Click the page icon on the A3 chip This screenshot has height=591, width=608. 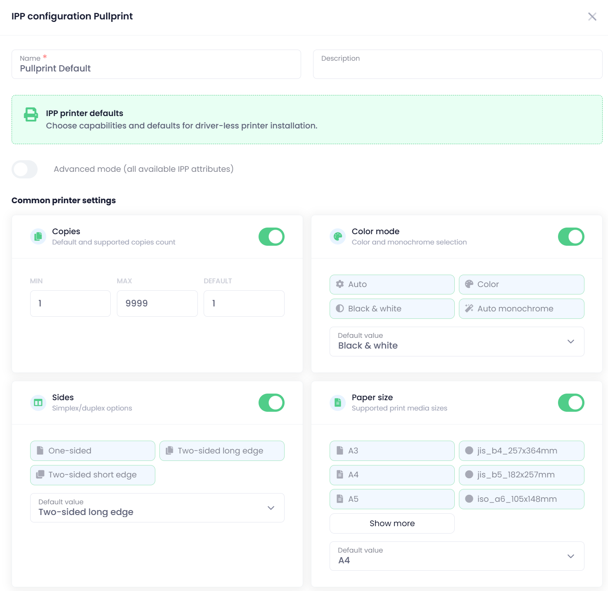(340, 451)
